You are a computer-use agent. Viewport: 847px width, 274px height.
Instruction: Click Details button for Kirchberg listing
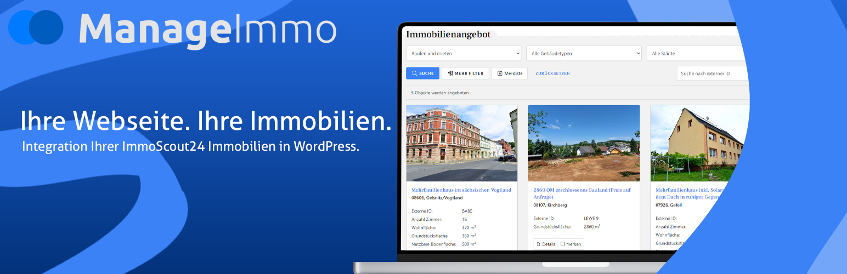pyautogui.click(x=546, y=244)
